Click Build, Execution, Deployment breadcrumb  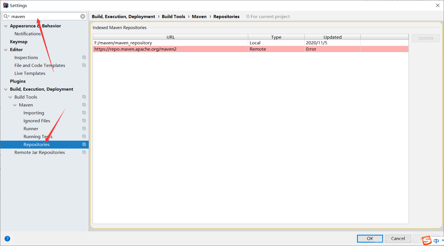[x=123, y=16]
